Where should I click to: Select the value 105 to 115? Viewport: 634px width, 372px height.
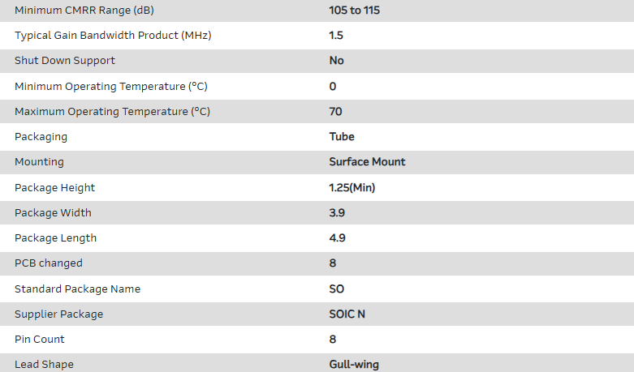coord(355,10)
